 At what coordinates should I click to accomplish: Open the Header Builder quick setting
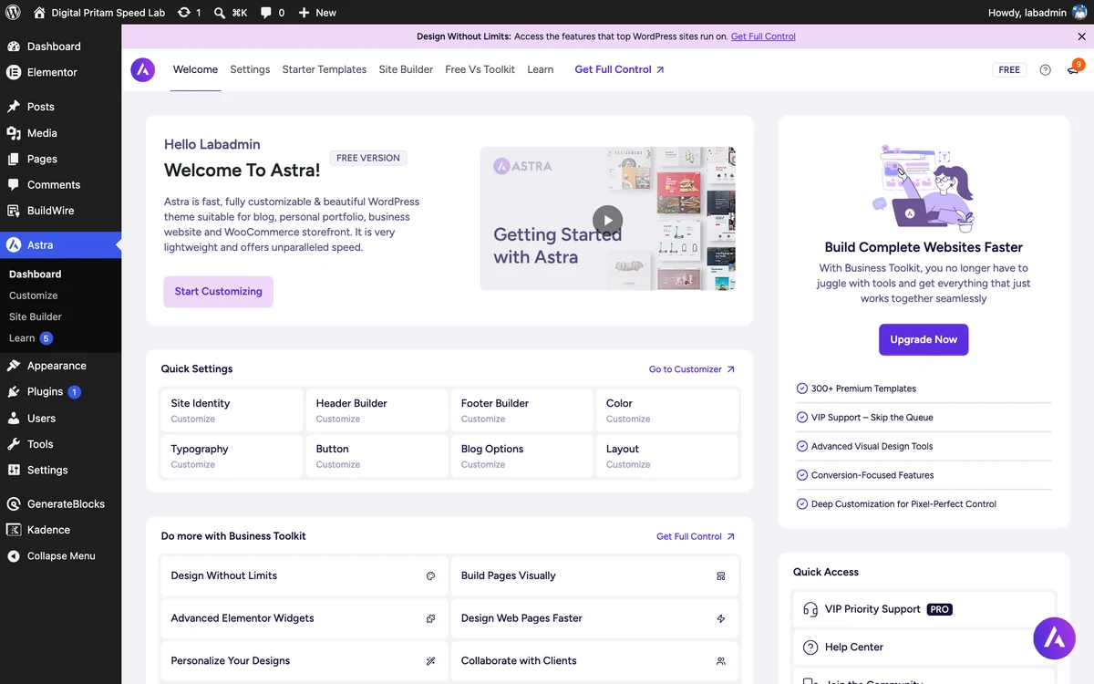pos(377,410)
